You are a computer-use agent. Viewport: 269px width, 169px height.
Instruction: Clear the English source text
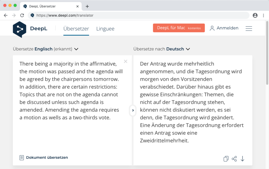coord(126,62)
